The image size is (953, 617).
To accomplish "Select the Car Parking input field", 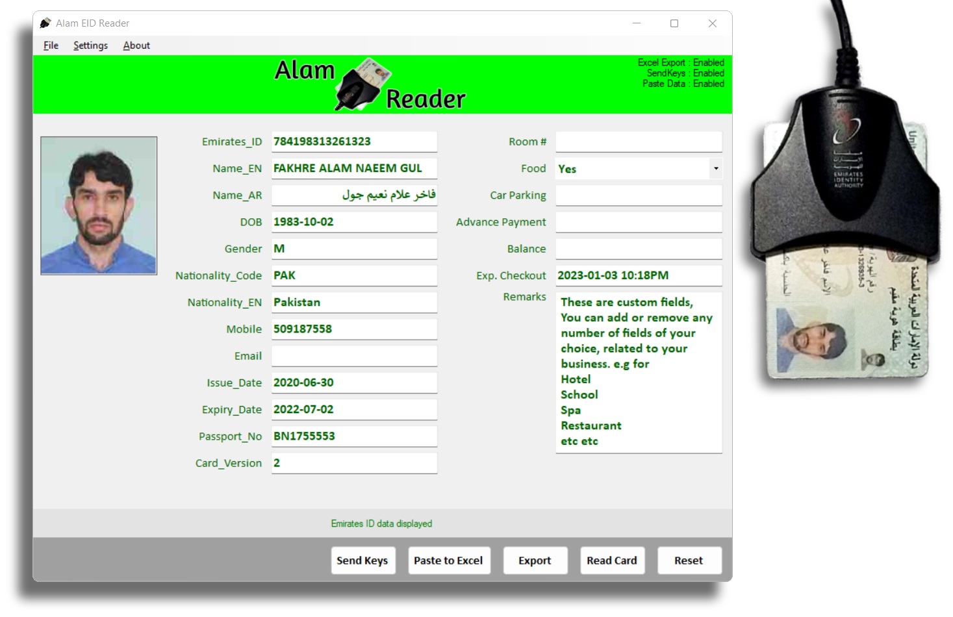I will click(x=638, y=195).
